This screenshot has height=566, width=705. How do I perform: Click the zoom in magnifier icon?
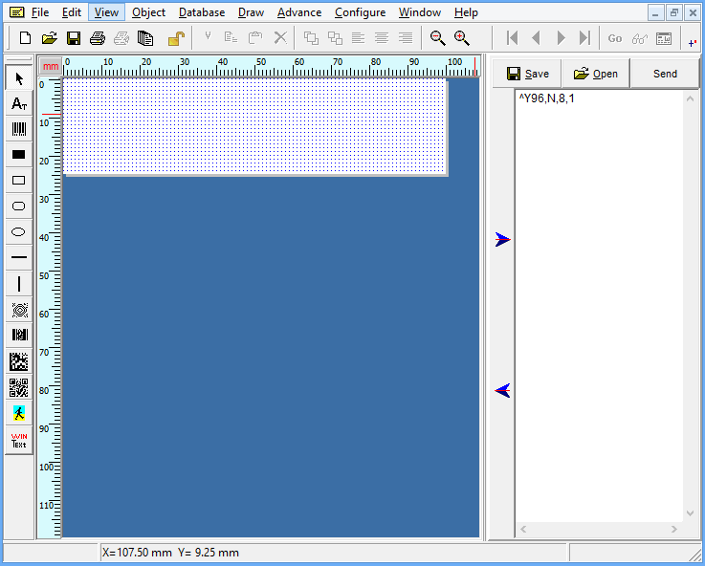pyautogui.click(x=462, y=38)
